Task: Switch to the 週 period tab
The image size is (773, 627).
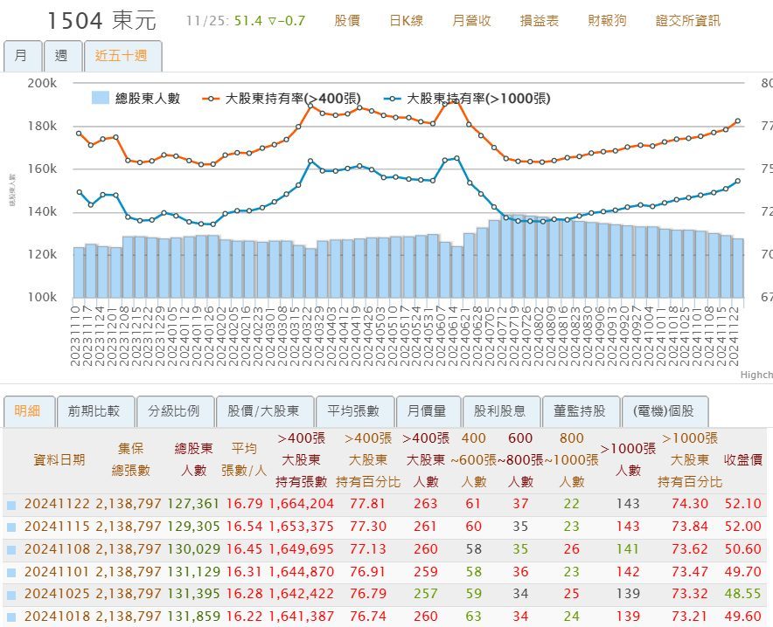Action: (63, 56)
